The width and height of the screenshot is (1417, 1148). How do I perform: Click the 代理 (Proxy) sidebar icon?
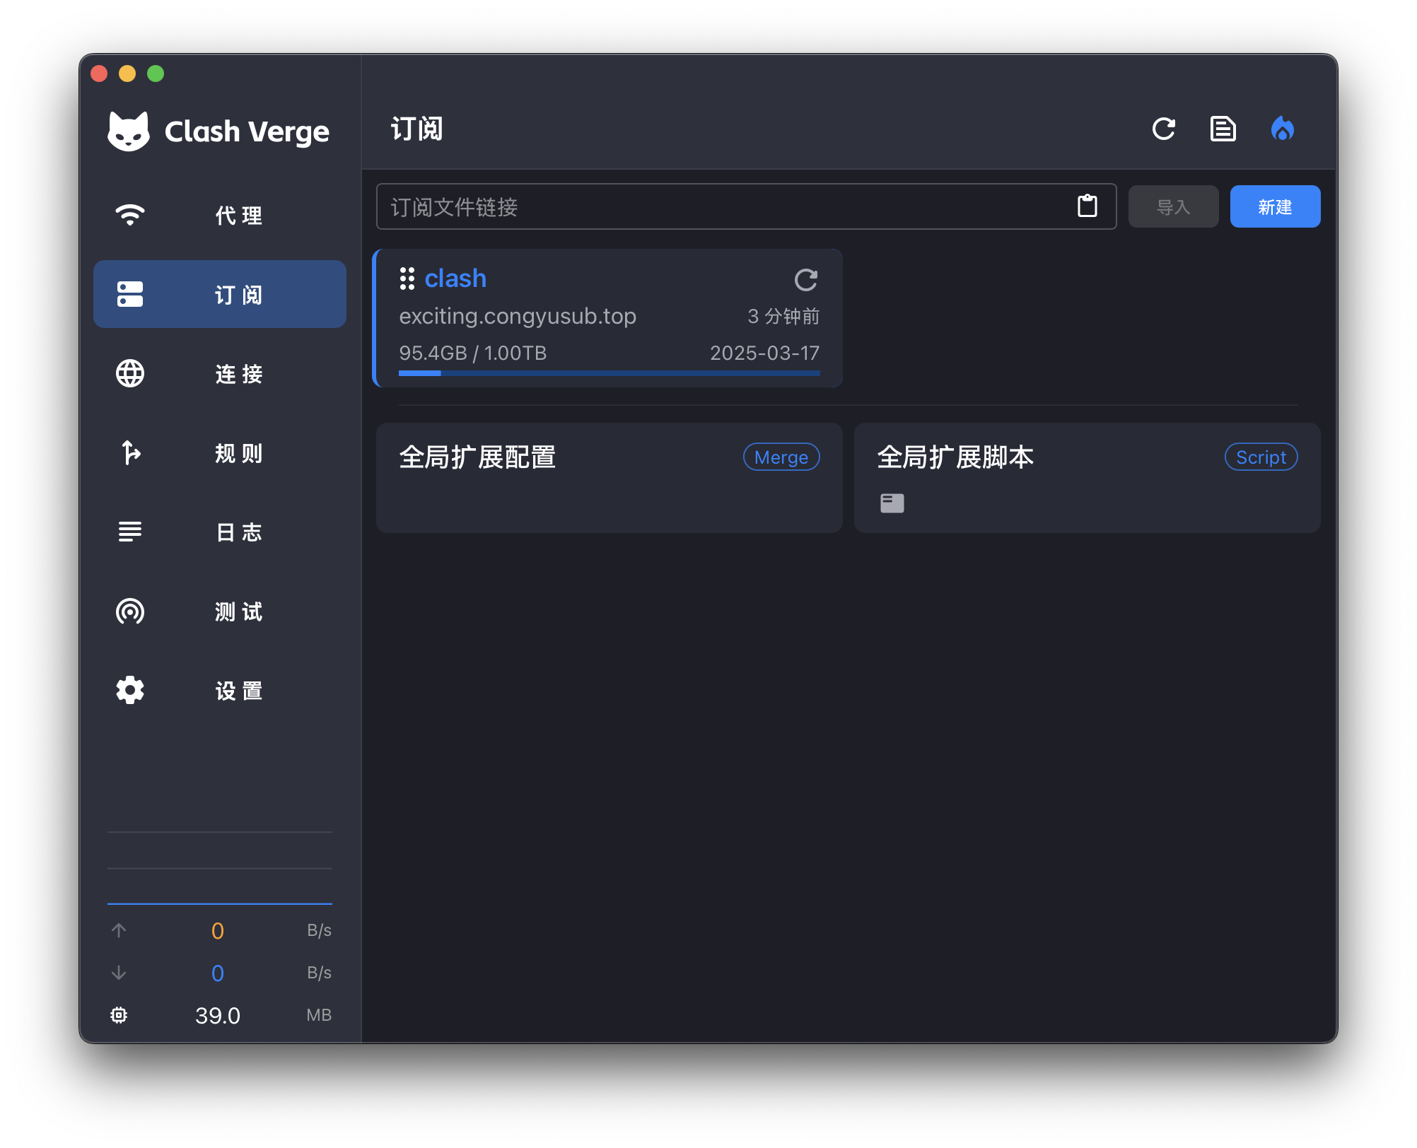(x=218, y=216)
